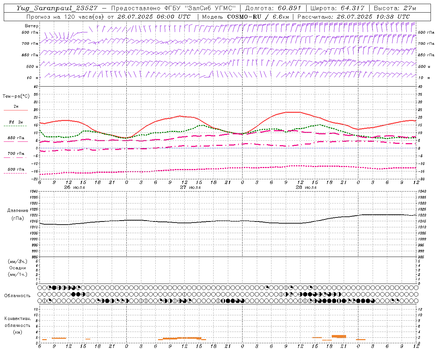
Task: Click the forecast period text Прогноз на 120 часа(ов)
Action: tap(65, 17)
